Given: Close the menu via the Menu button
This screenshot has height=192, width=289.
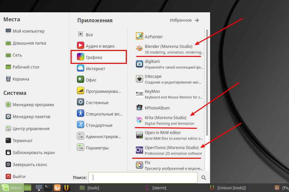Looking at the screenshot, I should [12, 188].
